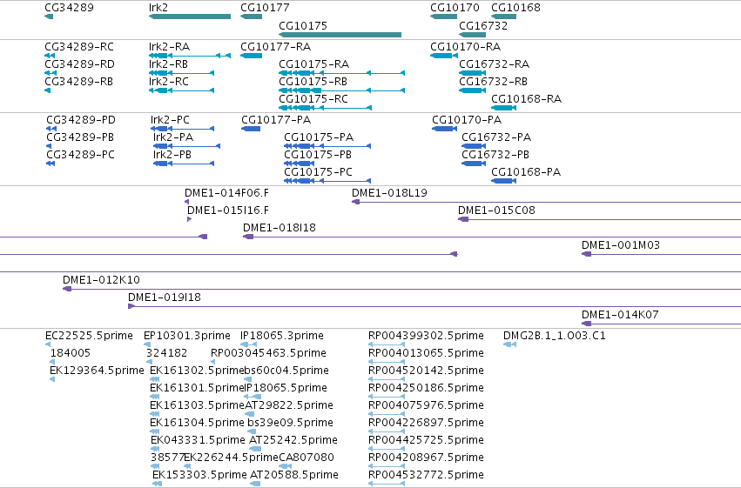Click EST EC22525.5prime
This screenshot has height=488, width=741.
tap(89, 336)
